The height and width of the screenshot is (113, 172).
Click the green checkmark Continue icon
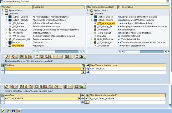(x=3, y=111)
